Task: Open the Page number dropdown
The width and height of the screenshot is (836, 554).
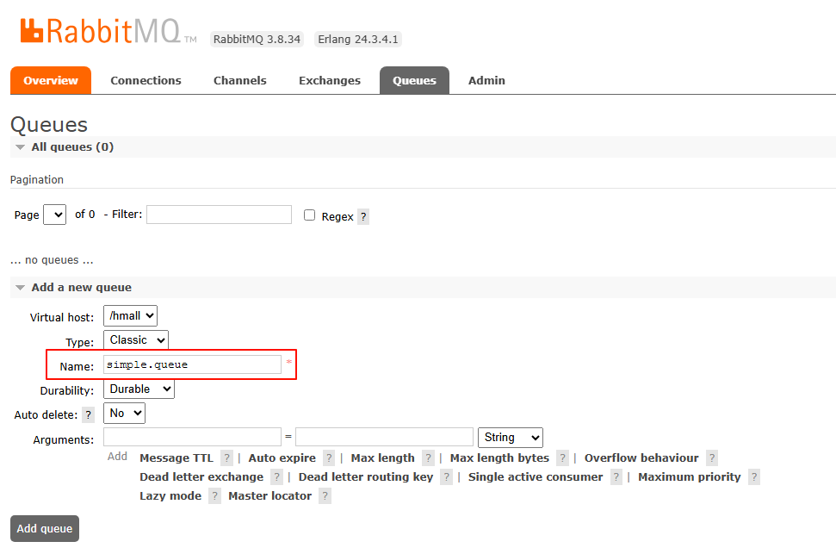Action: (x=54, y=215)
